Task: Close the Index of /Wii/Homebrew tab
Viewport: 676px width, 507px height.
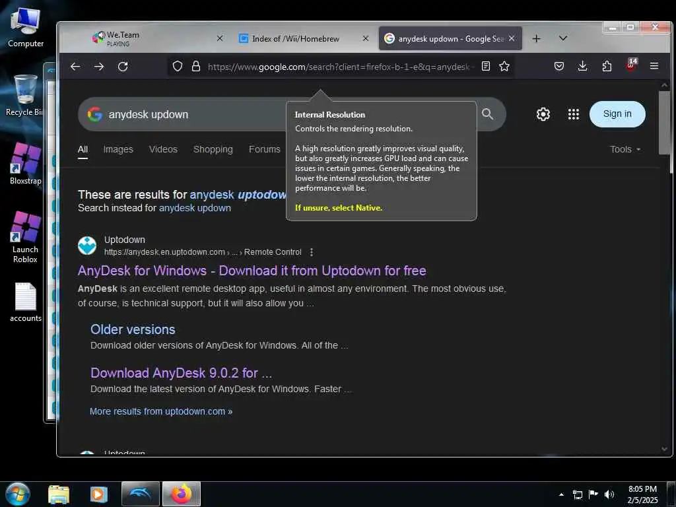Action: pos(366,38)
